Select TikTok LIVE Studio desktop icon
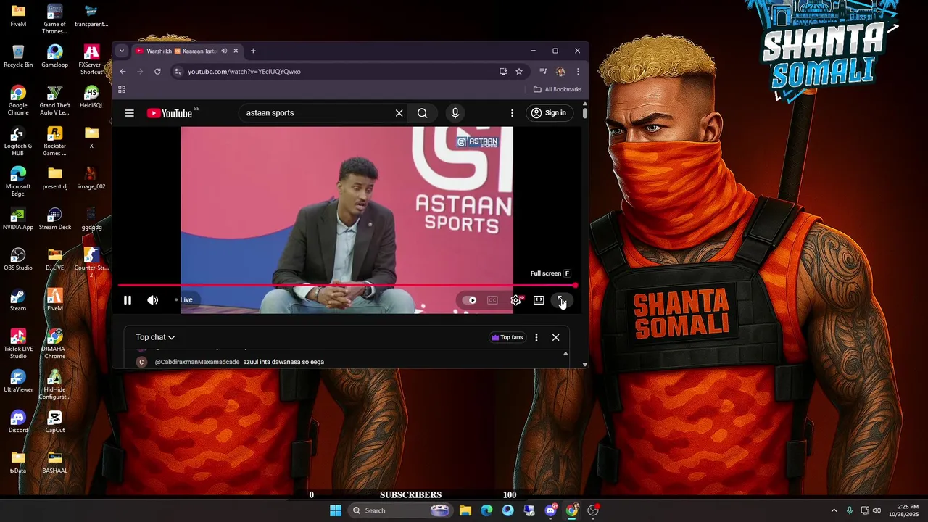The width and height of the screenshot is (928, 522). tap(18, 344)
